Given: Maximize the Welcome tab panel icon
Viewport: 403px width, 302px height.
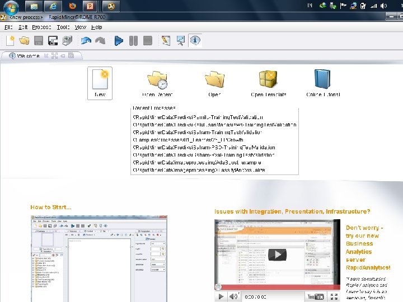Looking at the screenshot, I should [x=54, y=55].
